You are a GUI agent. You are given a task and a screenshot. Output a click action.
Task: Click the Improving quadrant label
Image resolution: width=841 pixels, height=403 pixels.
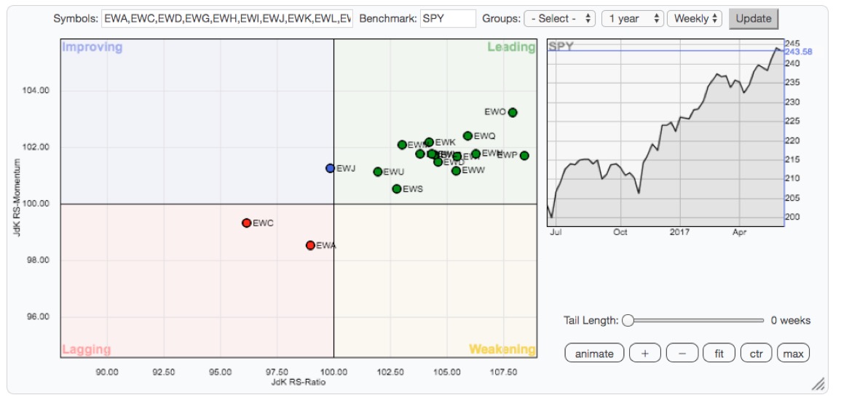(92, 47)
